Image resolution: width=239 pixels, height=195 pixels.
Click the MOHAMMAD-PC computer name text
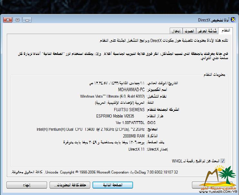point(131,89)
